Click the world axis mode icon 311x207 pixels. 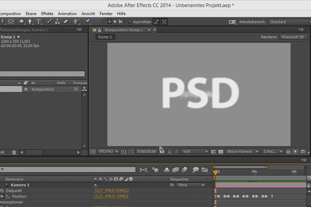pyautogui.click(x=115, y=22)
